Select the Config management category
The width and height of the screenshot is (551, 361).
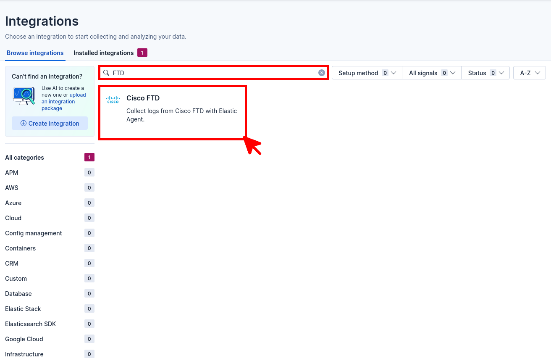click(x=50, y=233)
